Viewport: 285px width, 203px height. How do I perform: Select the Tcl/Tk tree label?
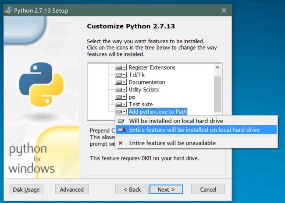click(136, 75)
